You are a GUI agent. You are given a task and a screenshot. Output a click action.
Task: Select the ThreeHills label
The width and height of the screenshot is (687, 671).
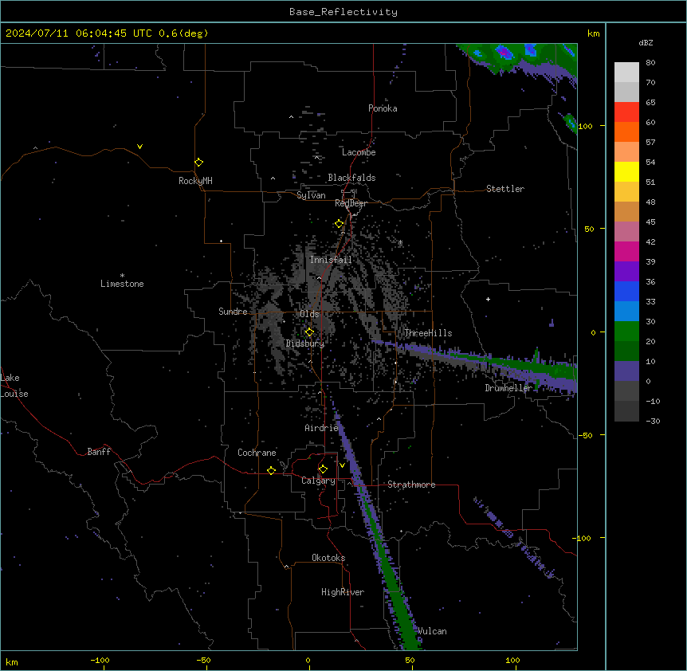pyautogui.click(x=428, y=333)
